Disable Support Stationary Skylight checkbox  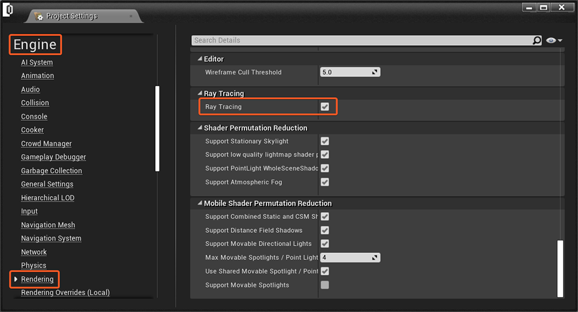tap(325, 141)
